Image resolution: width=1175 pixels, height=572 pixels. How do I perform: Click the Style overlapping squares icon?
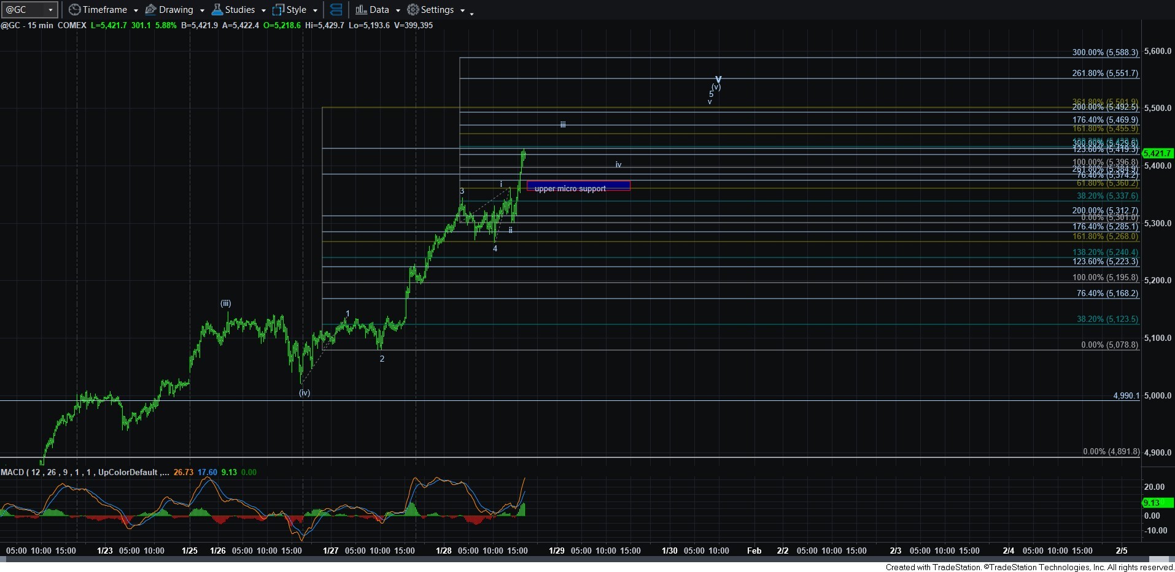(278, 10)
